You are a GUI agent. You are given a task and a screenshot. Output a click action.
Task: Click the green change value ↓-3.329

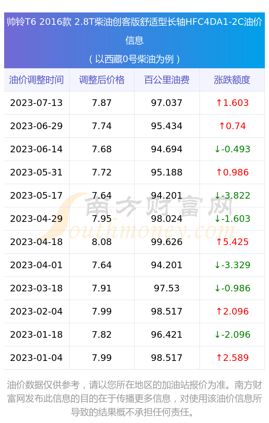[x=232, y=265]
